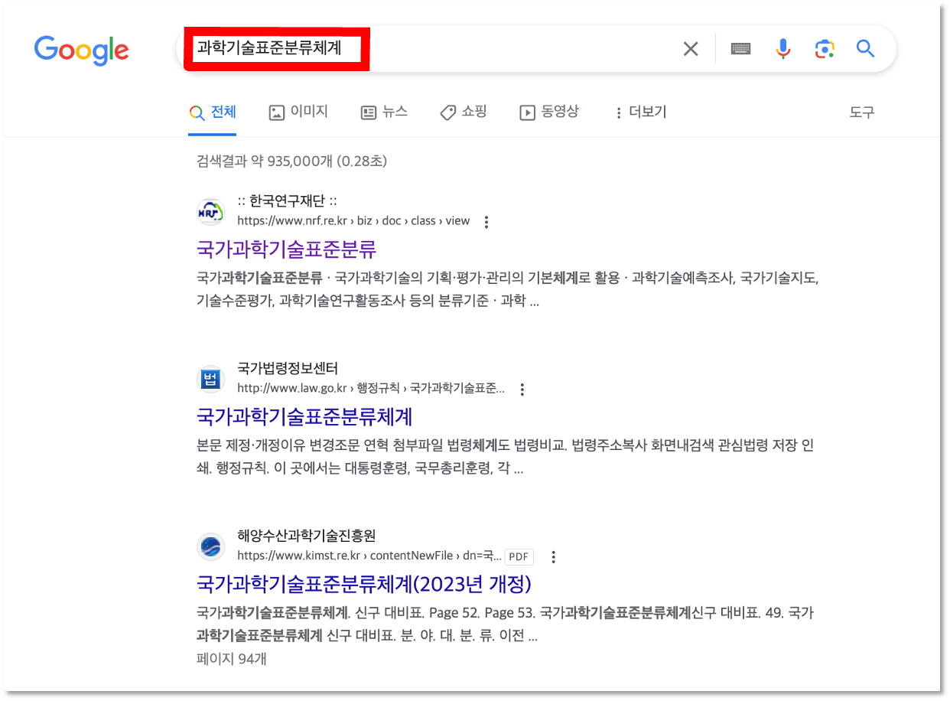The width and height of the screenshot is (950, 701).
Task: Open more options for 해양수산과학기술진흥원 result
Action: coord(553,557)
